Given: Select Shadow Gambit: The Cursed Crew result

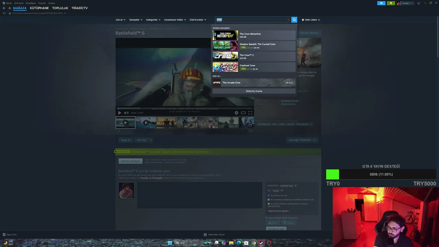Looking at the screenshot, I should (254, 46).
